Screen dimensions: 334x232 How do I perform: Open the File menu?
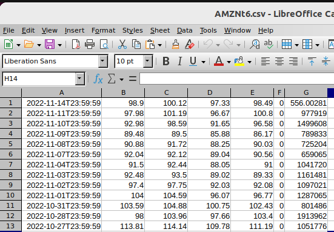[8, 30]
